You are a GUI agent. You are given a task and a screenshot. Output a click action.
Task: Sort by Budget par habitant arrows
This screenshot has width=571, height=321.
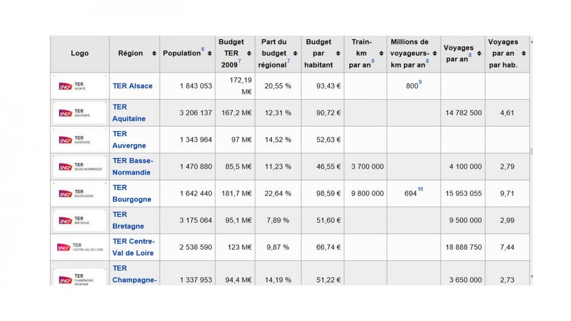point(339,54)
